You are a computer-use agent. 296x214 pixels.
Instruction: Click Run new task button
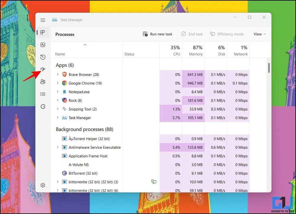click(157, 34)
